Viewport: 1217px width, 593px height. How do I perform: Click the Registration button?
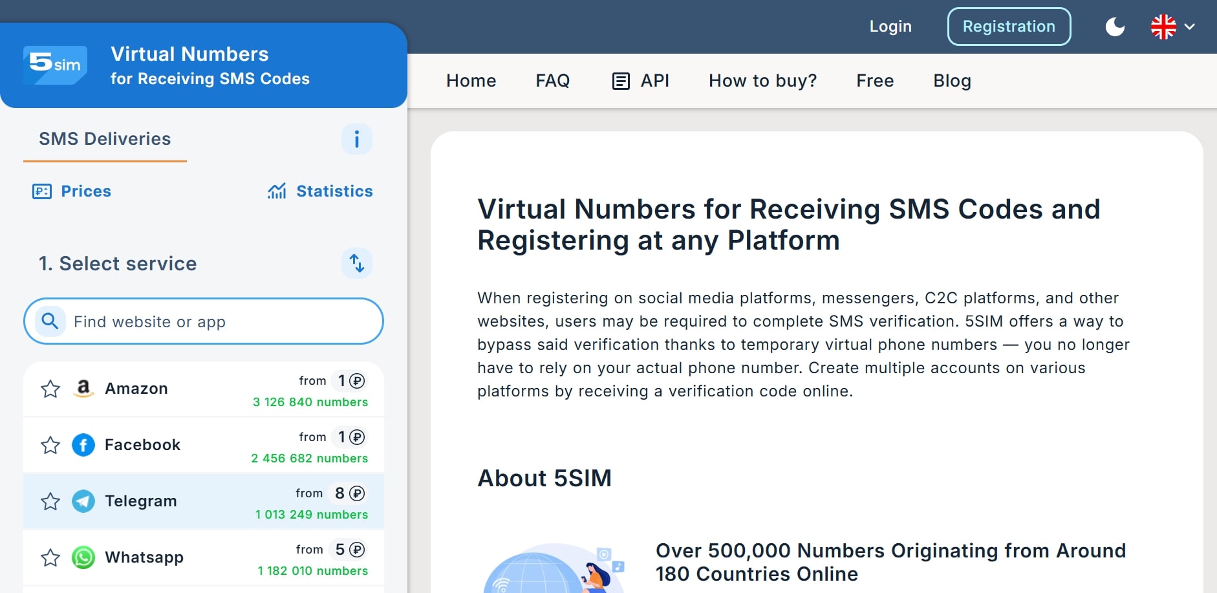[1009, 27]
